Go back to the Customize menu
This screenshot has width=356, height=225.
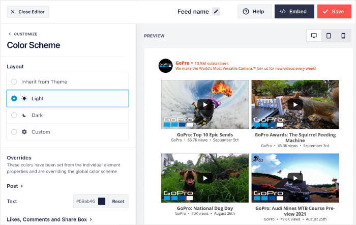click(x=22, y=34)
